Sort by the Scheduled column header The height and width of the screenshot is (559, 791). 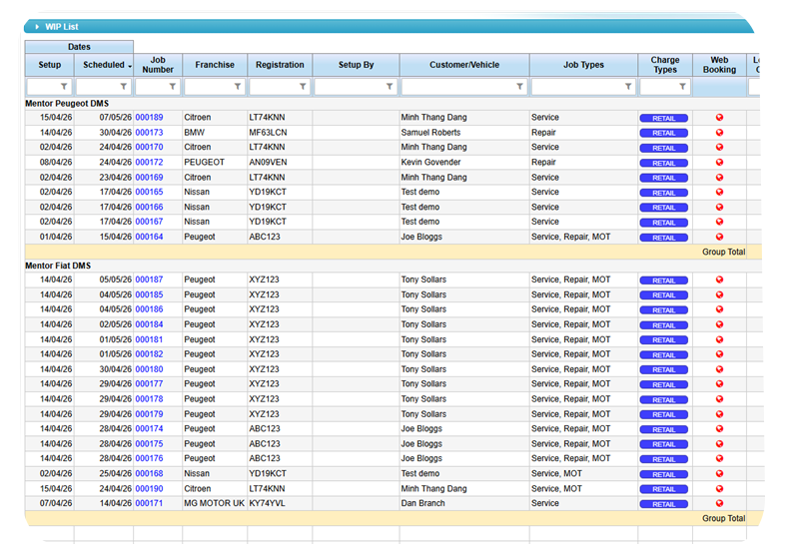tap(103, 65)
